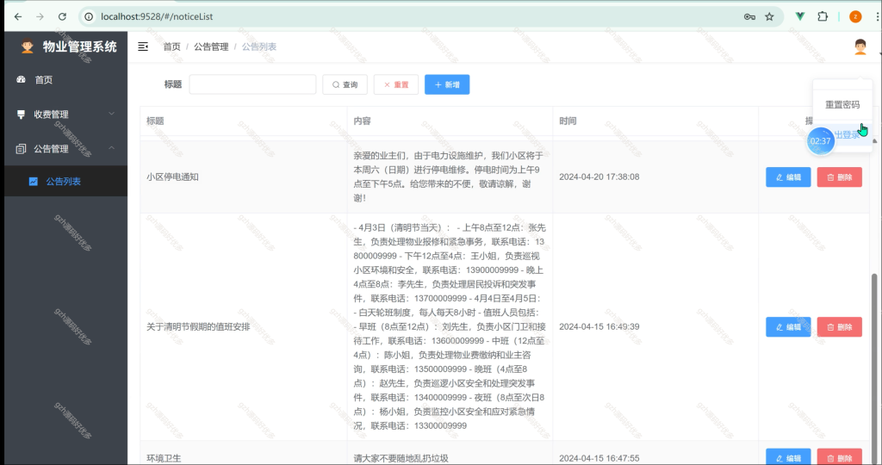Focus the 标题 search input field

[252, 84]
